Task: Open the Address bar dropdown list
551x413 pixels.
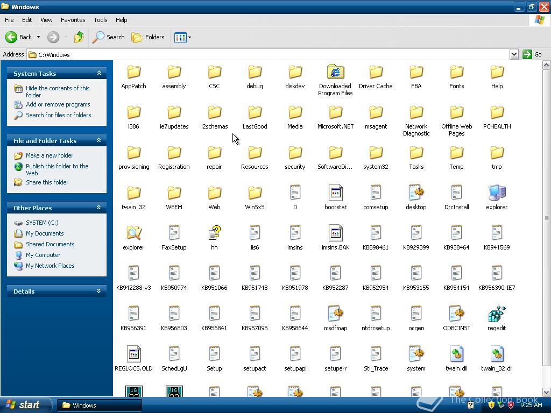Action: tap(514, 54)
